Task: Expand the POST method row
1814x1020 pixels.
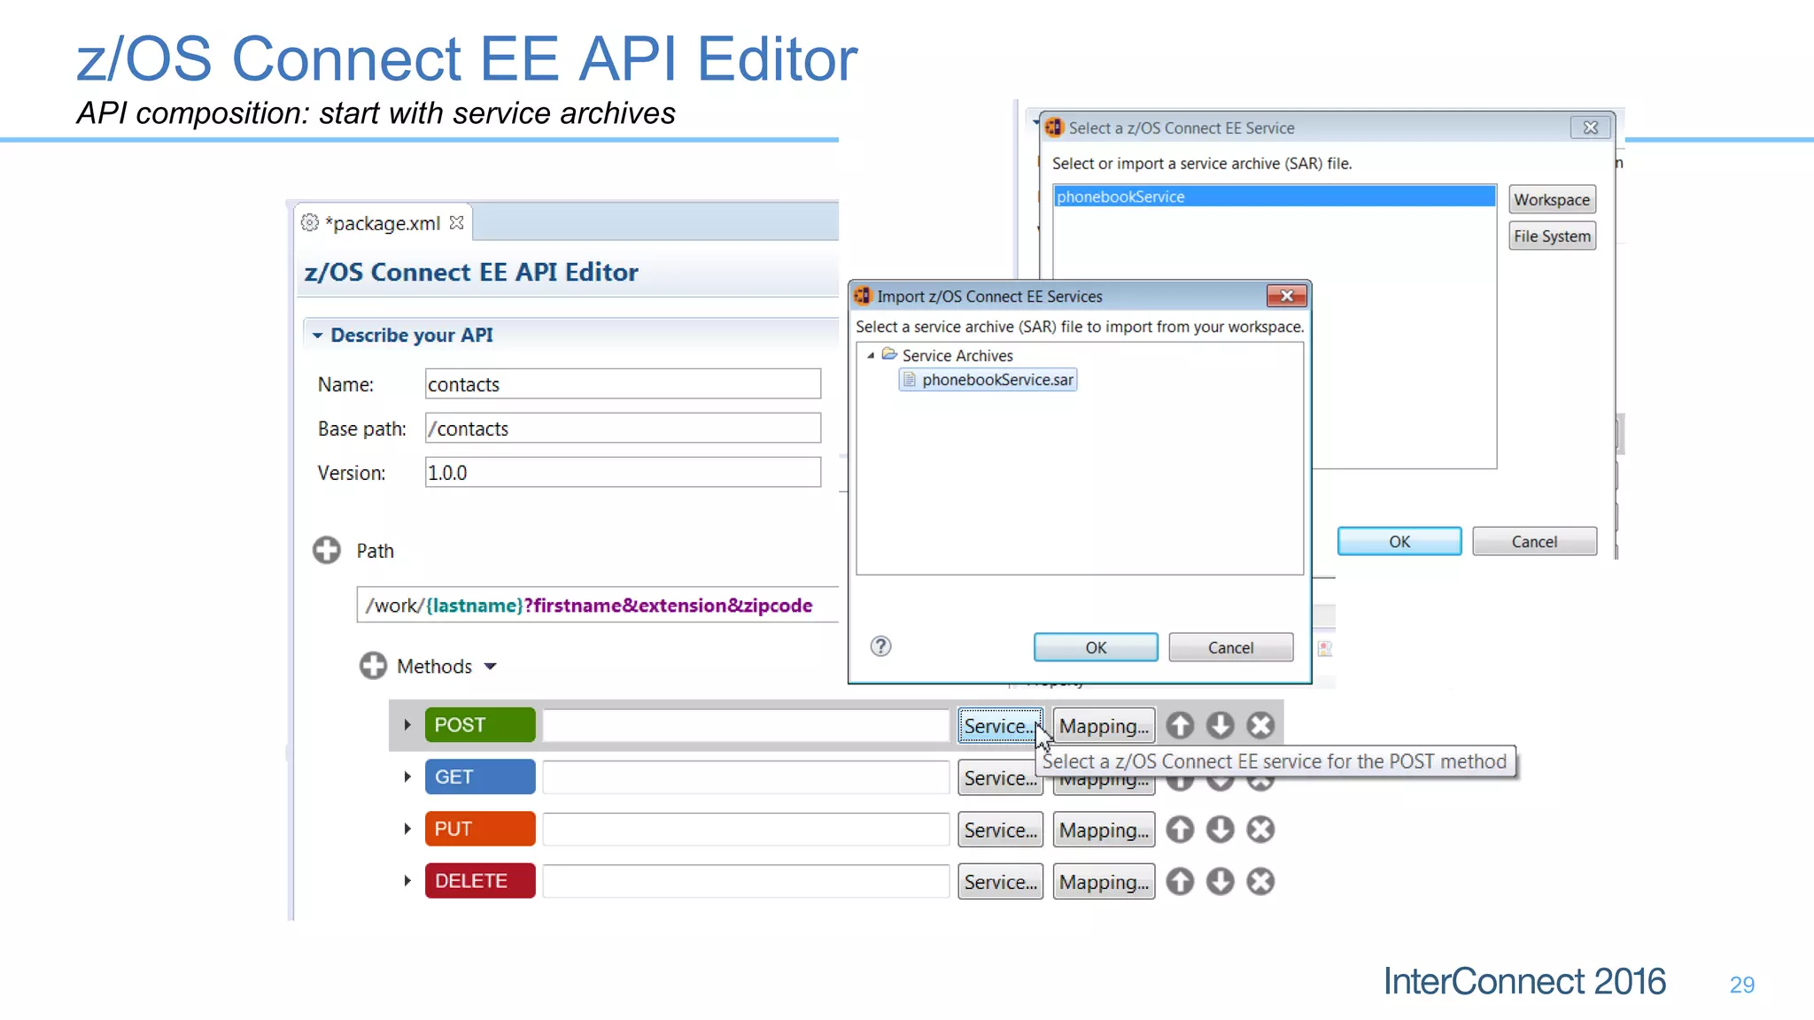Action: pyautogui.click(x=407, y=725)
